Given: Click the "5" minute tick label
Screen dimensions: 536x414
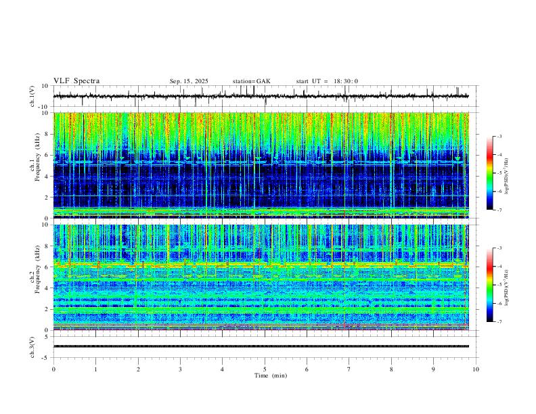Looking at the screenshot, I should point(265,369).
